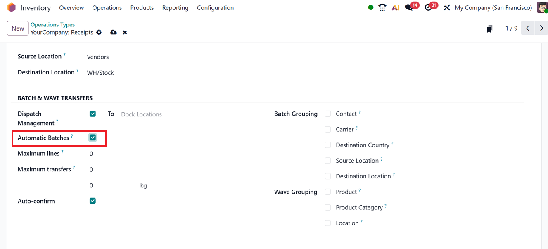Viewport: 548px width, 249px height.
Task: Create a record with the New button
Action: tap(17, 28)
